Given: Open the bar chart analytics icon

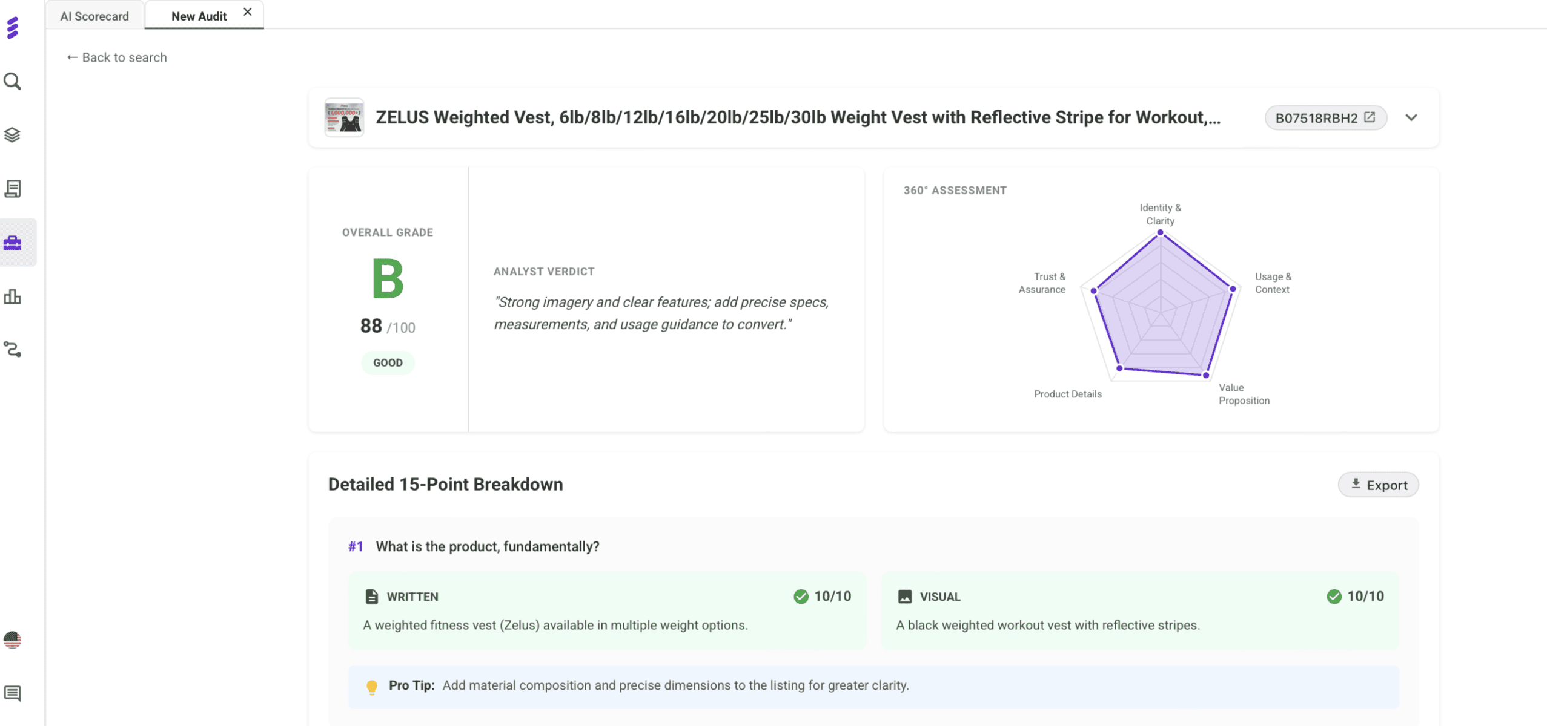Looking at the screenshot, I should click(x=13, y=296).
